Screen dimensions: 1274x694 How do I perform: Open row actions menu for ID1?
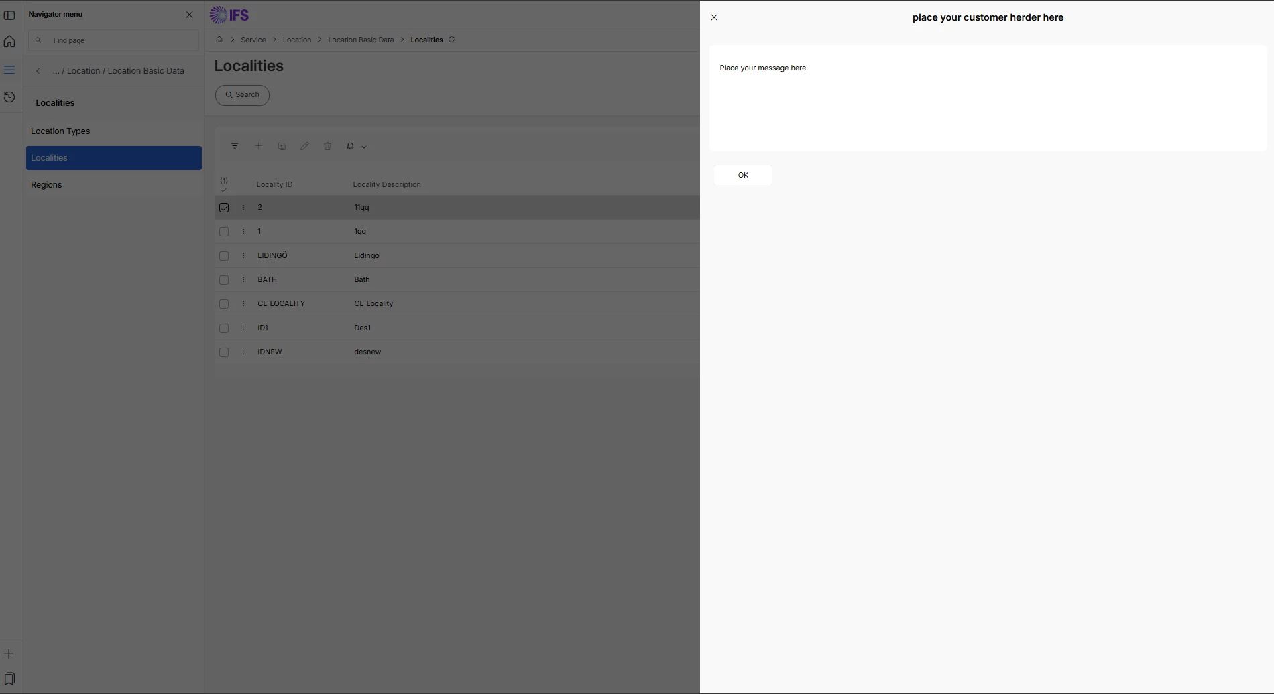click(243, 328)
